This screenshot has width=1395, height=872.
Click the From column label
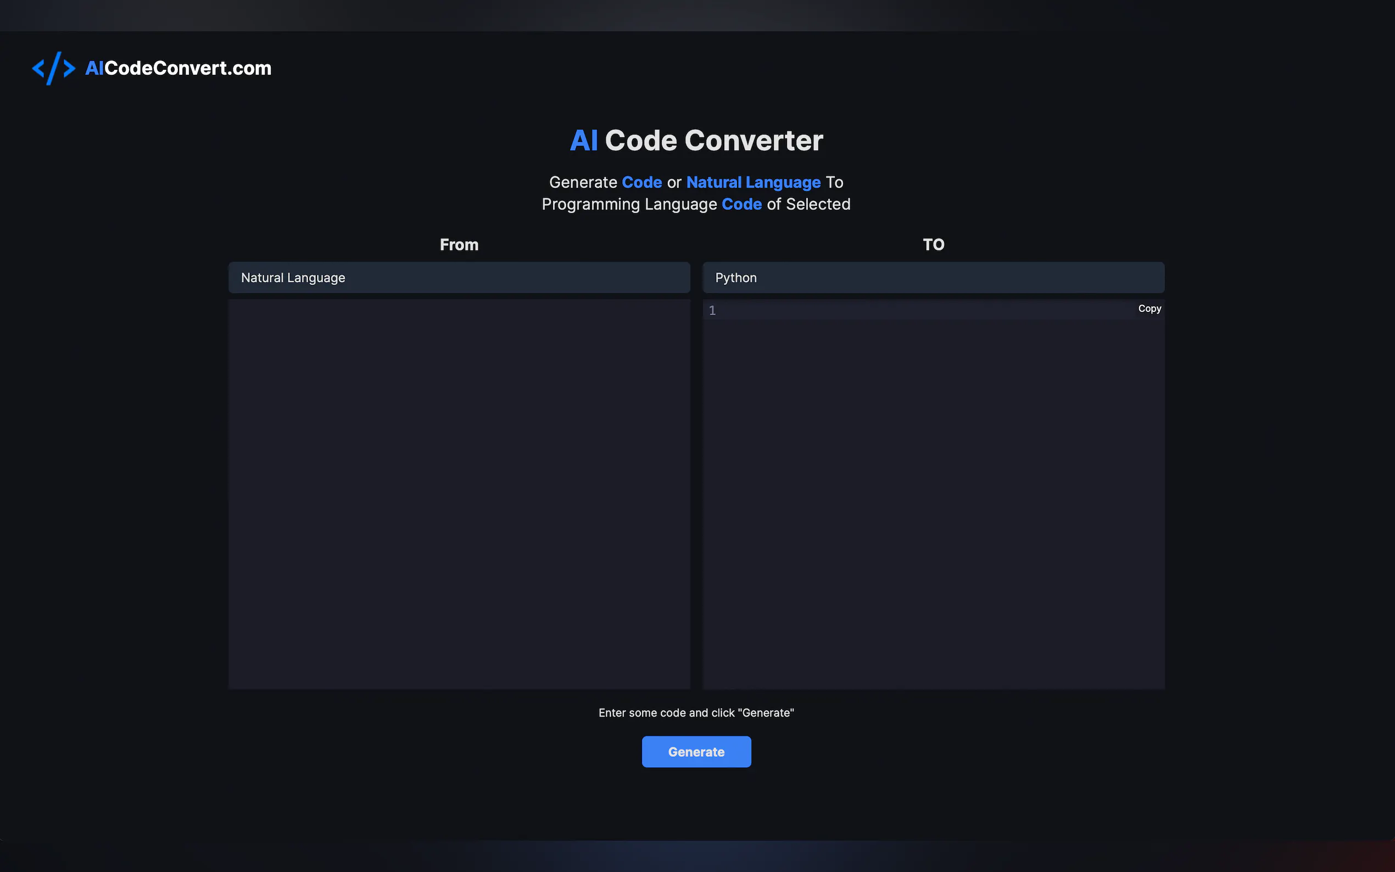459,244
